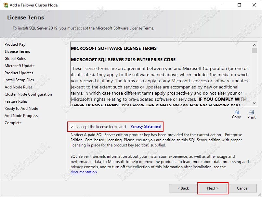The width and height of the screenshot is (262, 197).
Task: Select Install Setup Files step
Action: tap(19, 80)
